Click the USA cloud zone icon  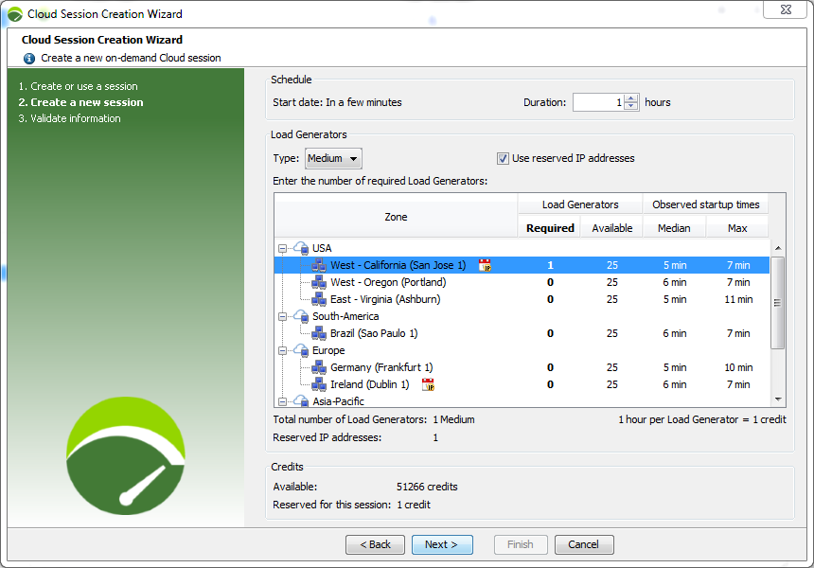pyautogui.click(x=301, y=249)
